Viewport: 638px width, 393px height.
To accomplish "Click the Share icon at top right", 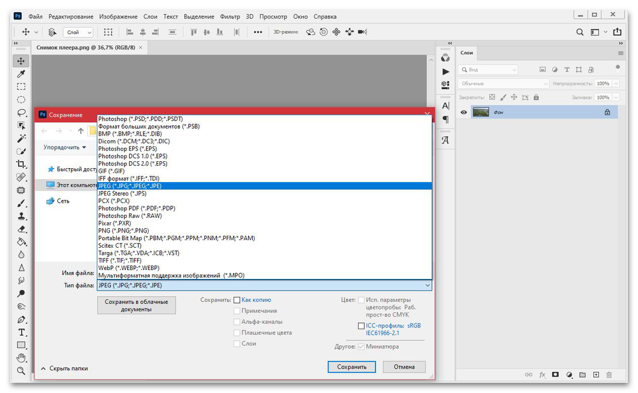I will click(617, 32).
